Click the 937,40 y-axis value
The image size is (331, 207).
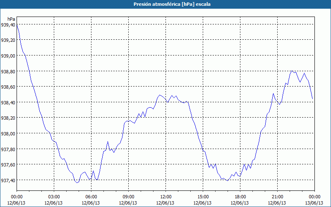8,181
